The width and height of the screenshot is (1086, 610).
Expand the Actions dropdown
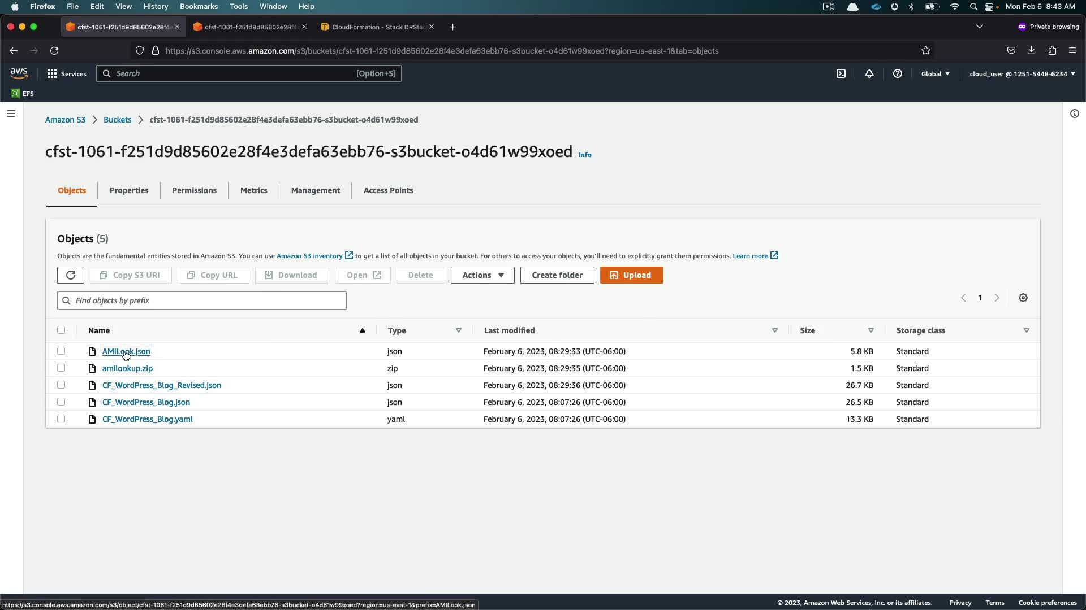(x=482, y=275)
